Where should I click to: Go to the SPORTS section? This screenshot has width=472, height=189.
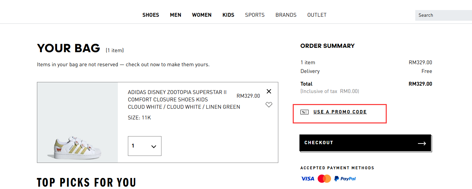[x=255, y=15]
